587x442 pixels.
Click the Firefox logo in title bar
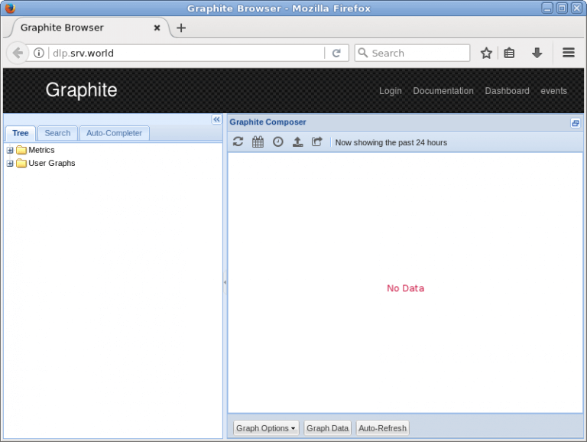(x=10, y=8)
